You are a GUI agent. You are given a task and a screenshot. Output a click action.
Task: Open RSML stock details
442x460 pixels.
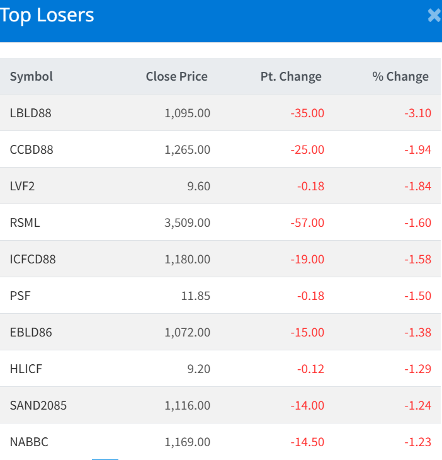coord(25,223)
